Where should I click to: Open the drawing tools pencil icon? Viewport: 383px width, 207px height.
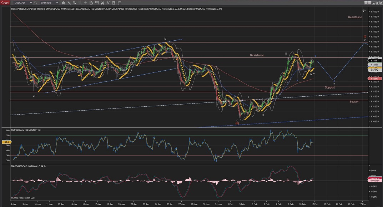click(x=69, y=2)
